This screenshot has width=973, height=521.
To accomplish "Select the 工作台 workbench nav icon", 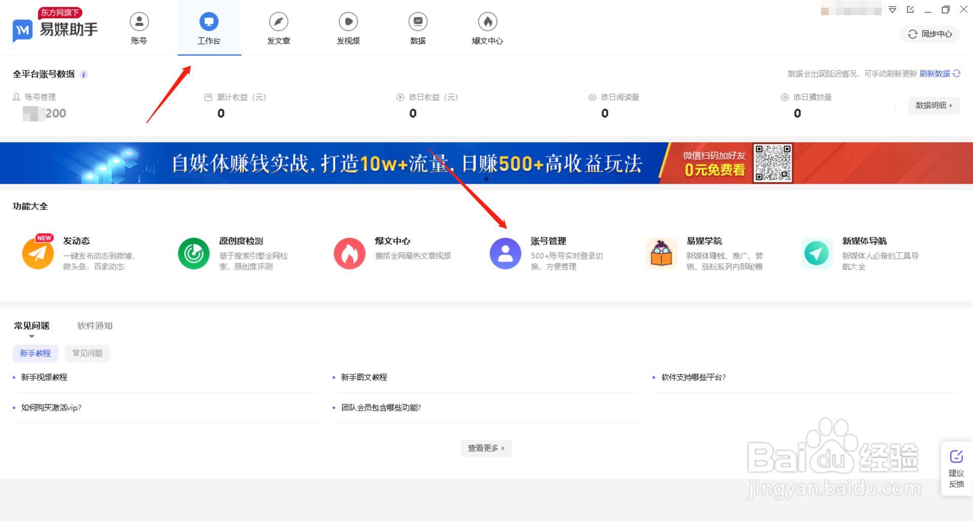I will [209, 22].
